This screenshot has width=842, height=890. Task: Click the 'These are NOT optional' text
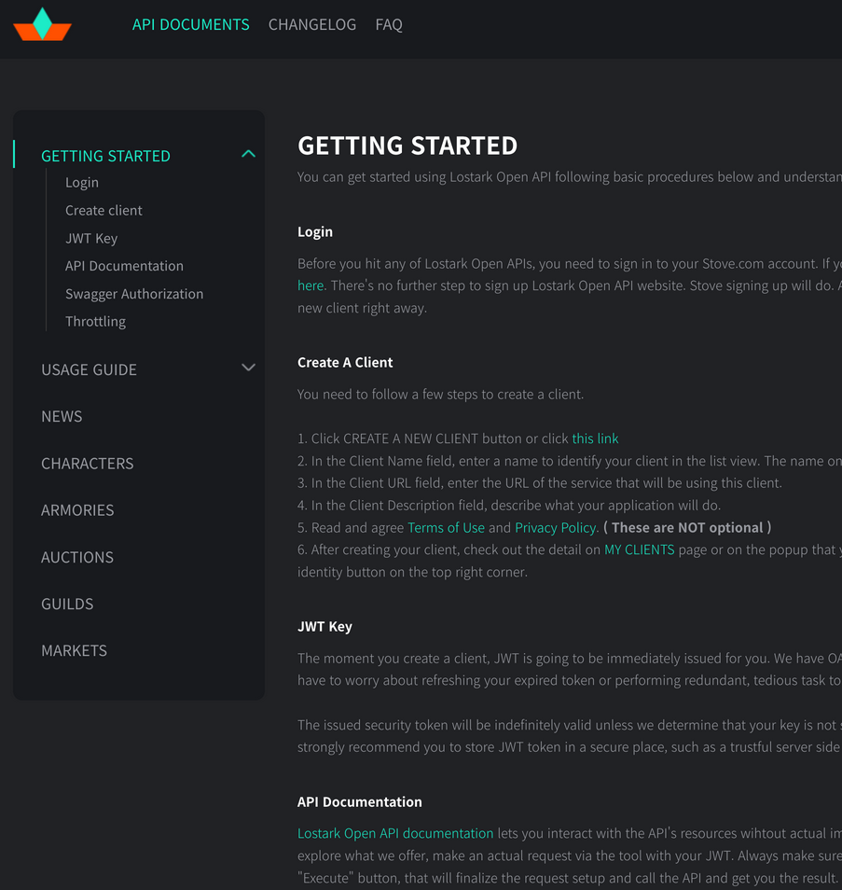click(x=687, y=528)
